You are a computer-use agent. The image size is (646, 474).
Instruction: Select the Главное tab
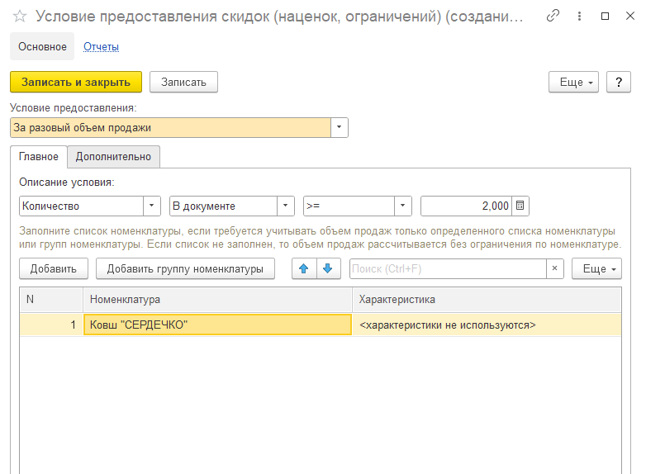[39, 157]
